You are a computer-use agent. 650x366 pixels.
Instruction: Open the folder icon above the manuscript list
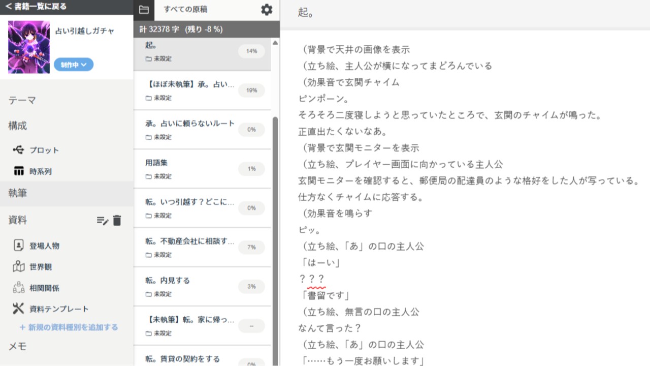click(x=144, y=9)
